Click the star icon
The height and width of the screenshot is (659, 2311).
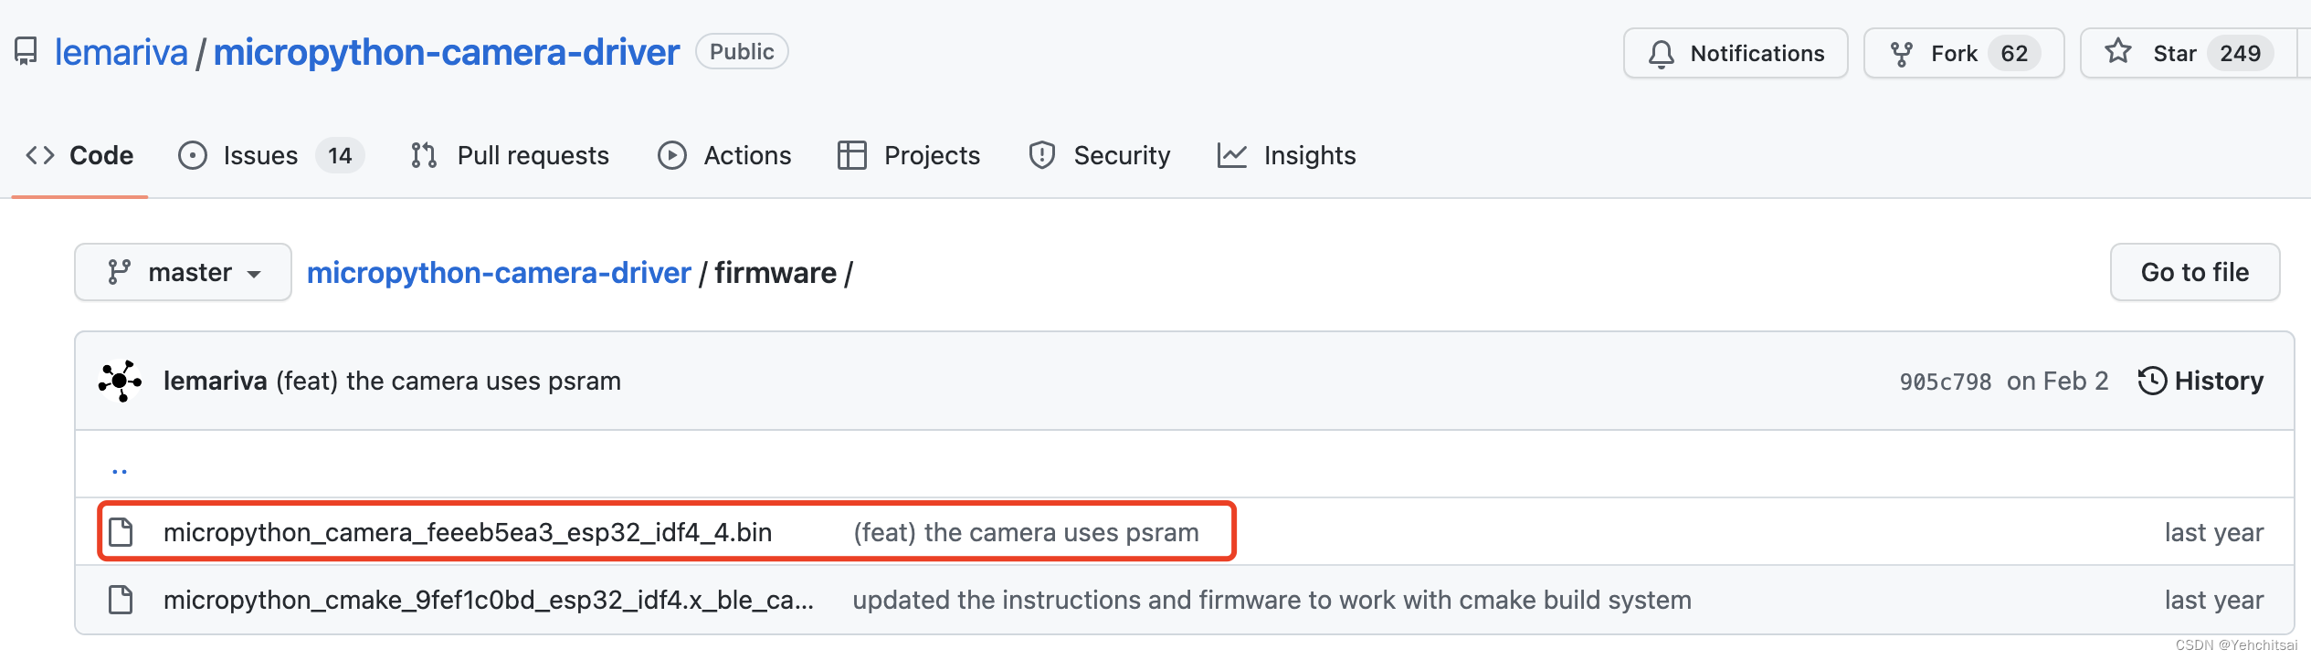[2118, 52]
